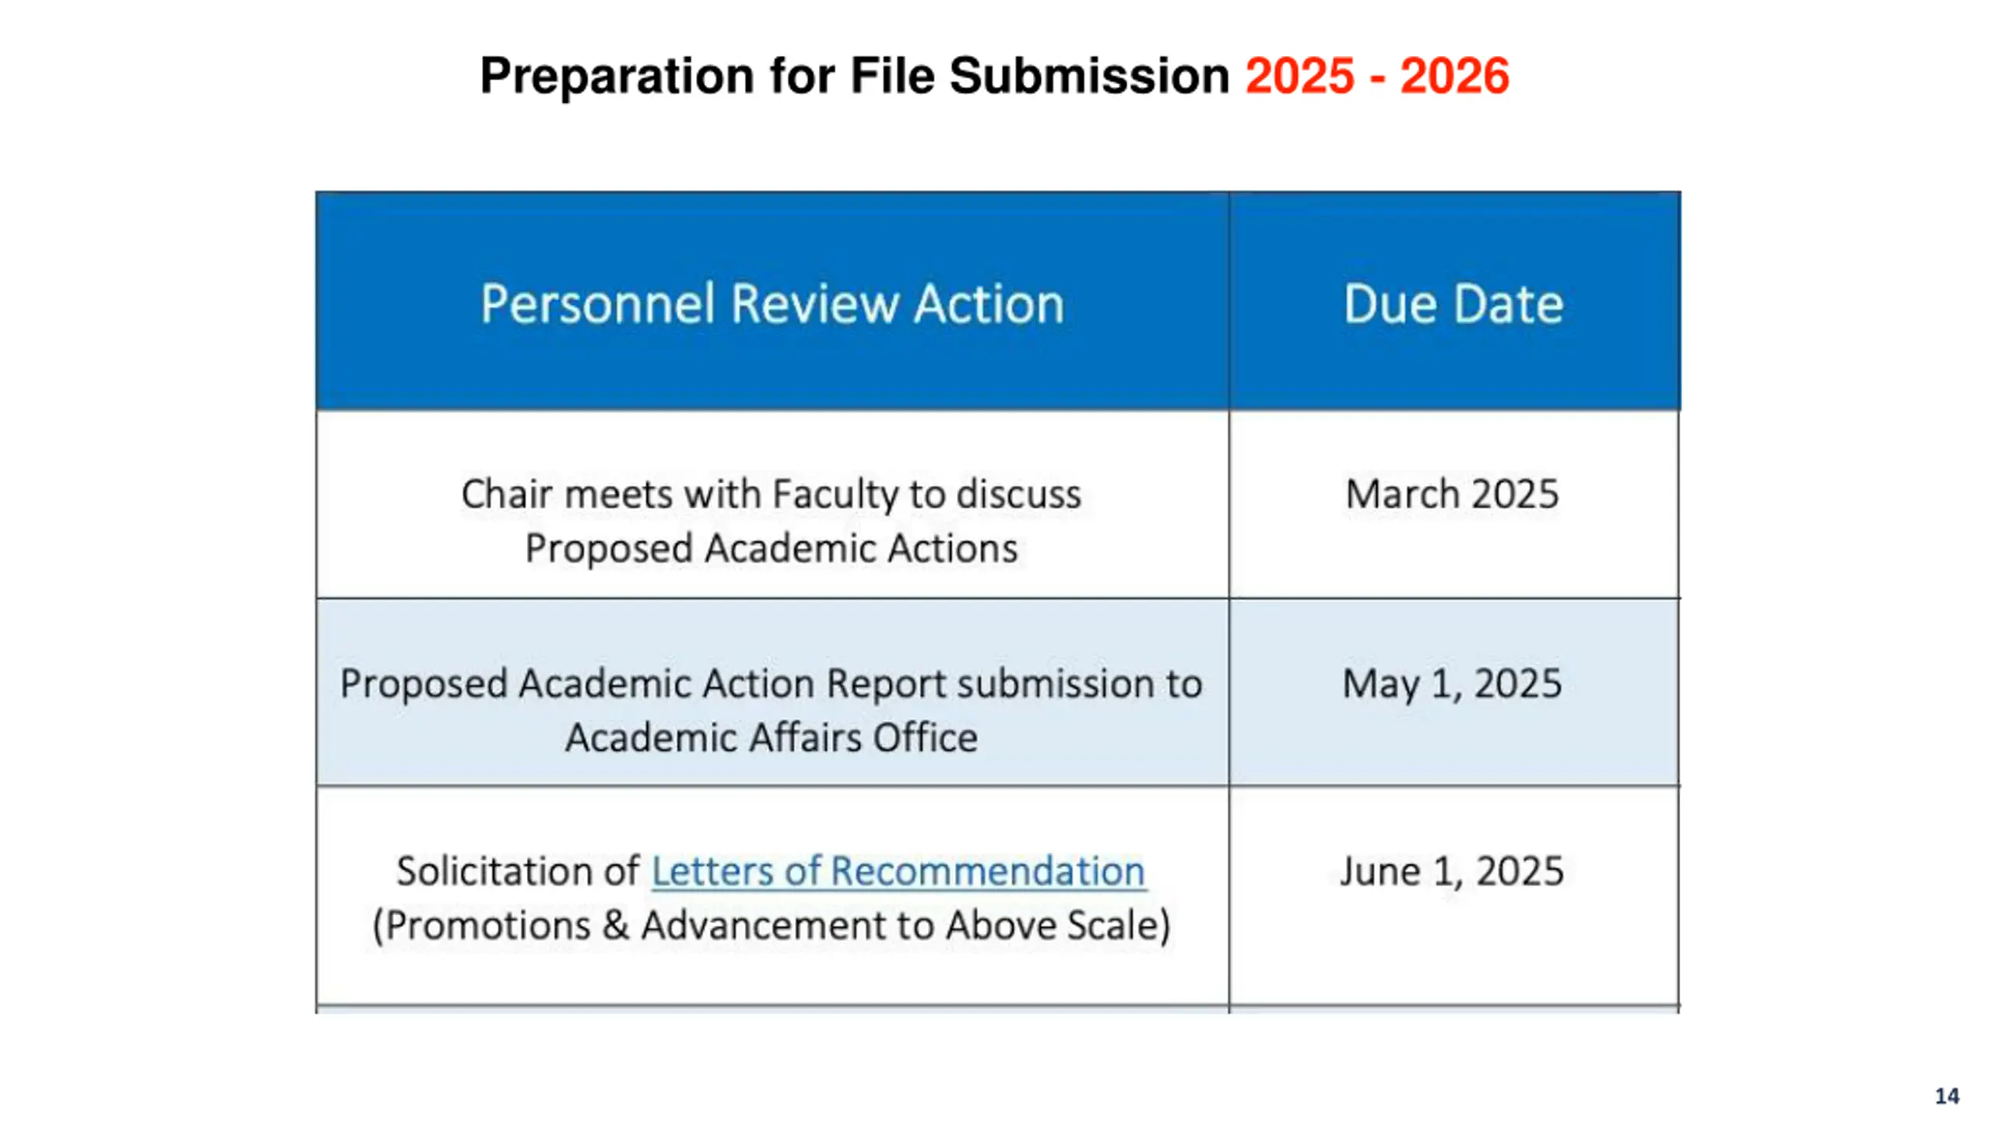Click the March 2025 due date cell
Screen dimensions: 1993x1121
[1453, 504]
